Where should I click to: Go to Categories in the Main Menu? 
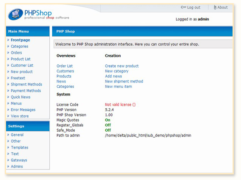(19, 46)
